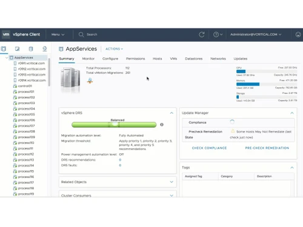Viewport: 303px width, 227px height.
Task: Open the Hosts and Clusters inventory view
Action: click(x=4, y=48)
